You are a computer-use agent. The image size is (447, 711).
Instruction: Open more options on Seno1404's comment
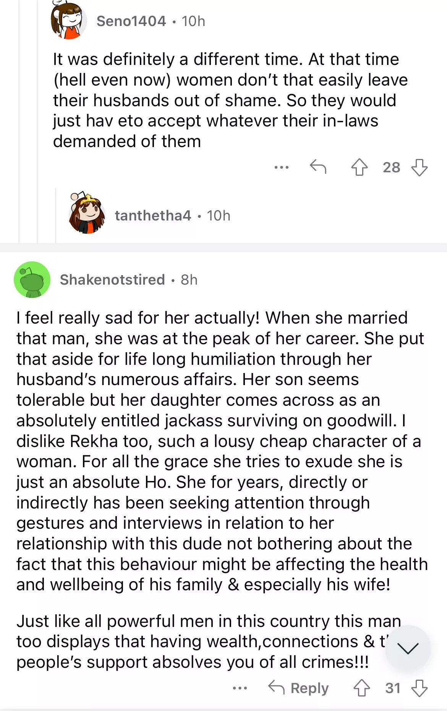point(282,167)
